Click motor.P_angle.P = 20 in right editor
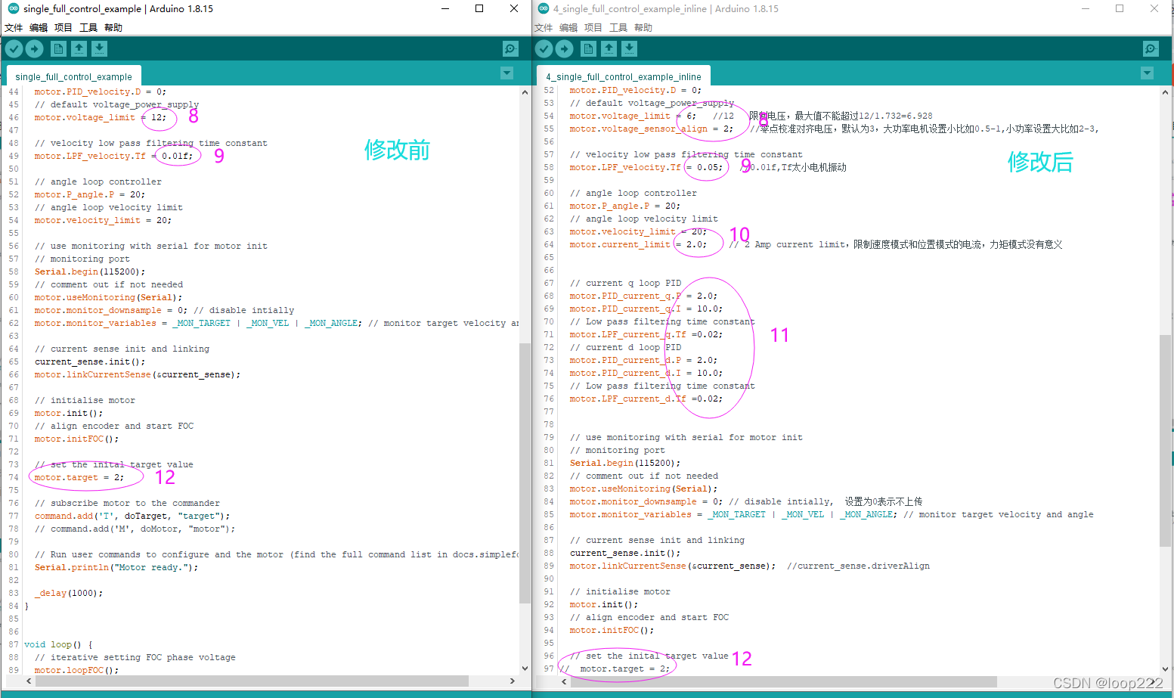 click(x=625, y=206)
